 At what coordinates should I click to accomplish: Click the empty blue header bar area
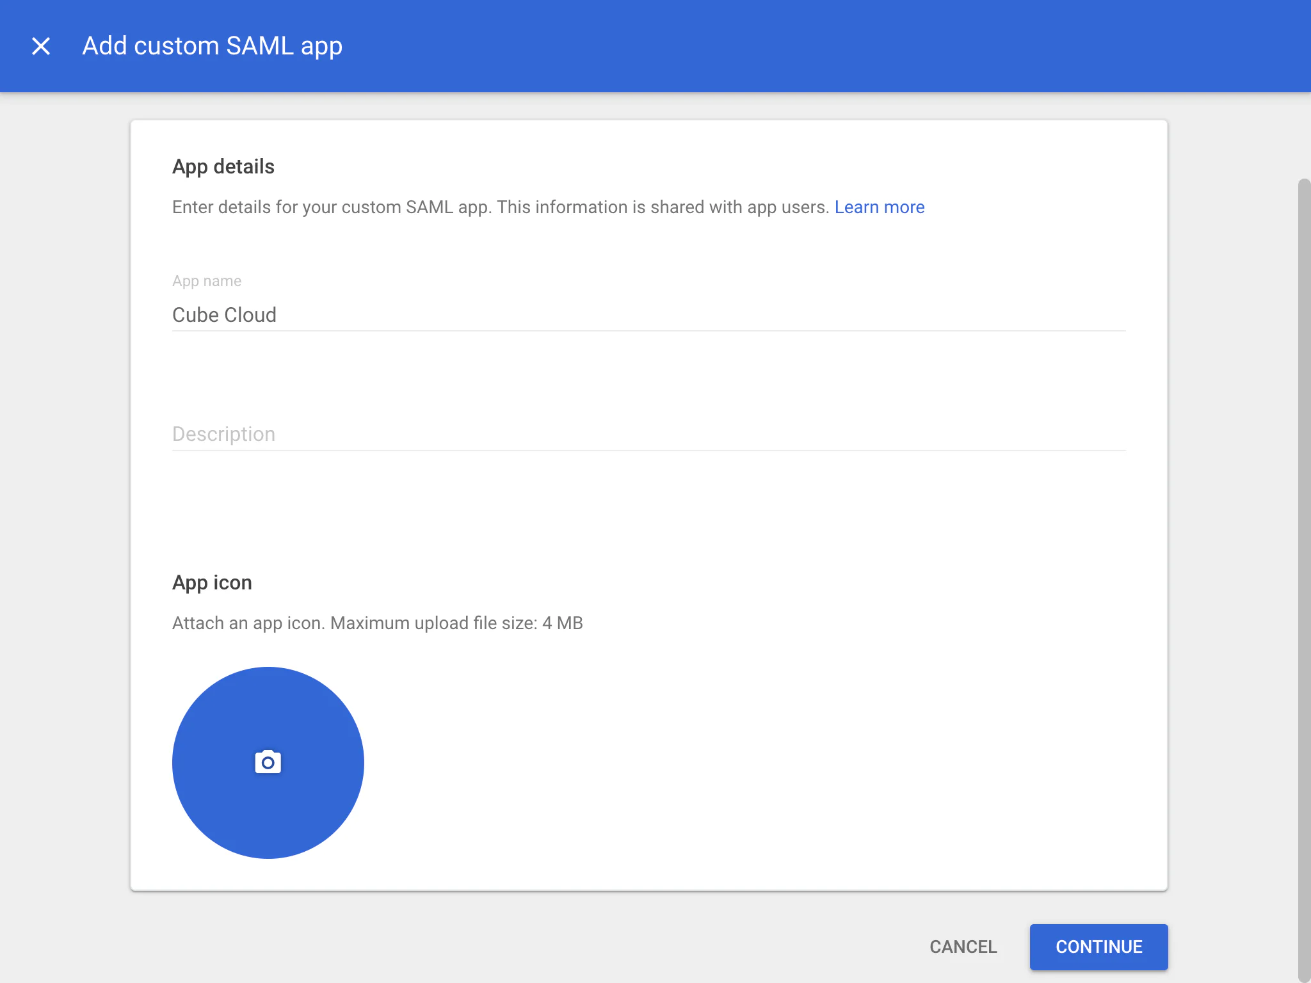coord(832,46)
